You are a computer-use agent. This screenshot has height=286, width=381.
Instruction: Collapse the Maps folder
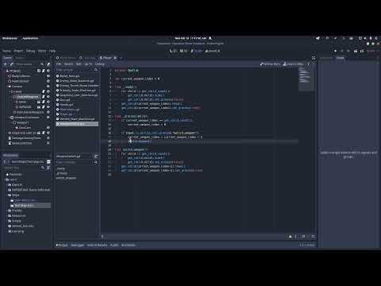tap(7, 195)
